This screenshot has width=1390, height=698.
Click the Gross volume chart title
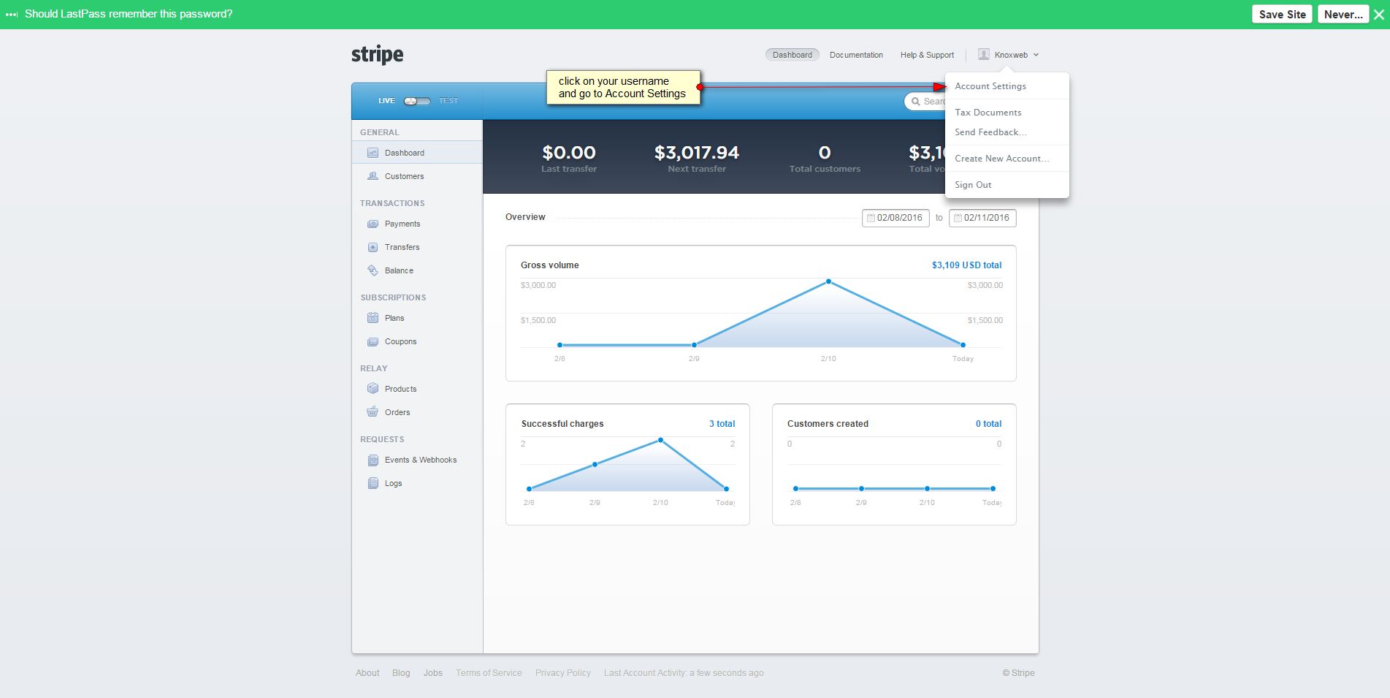click(x=549, y=265)
